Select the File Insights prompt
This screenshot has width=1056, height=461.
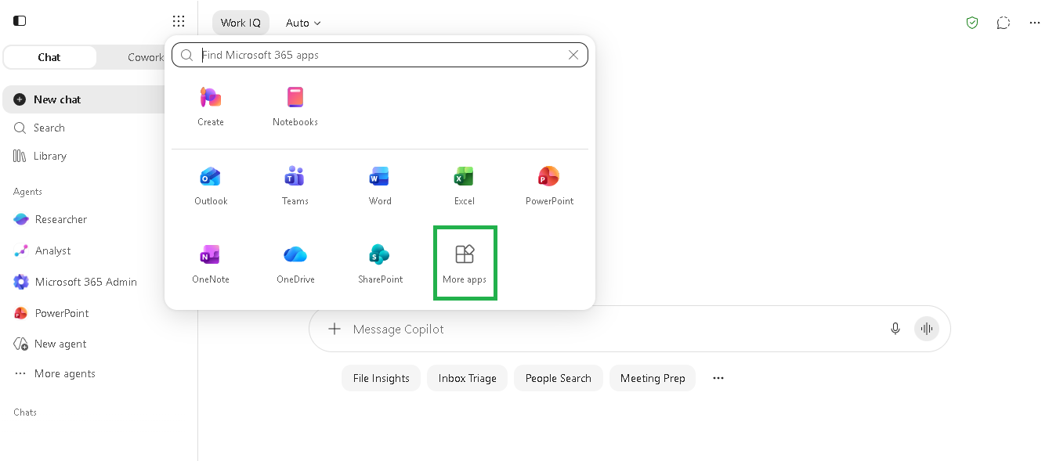(382, 378)
